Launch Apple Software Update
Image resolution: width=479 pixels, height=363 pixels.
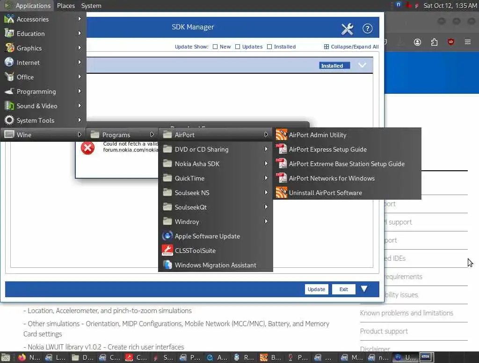215,236
